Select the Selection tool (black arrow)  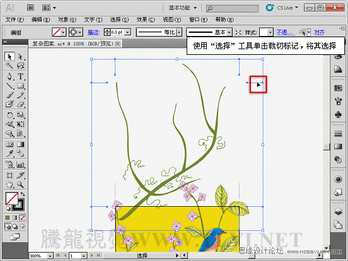point(9,57)
